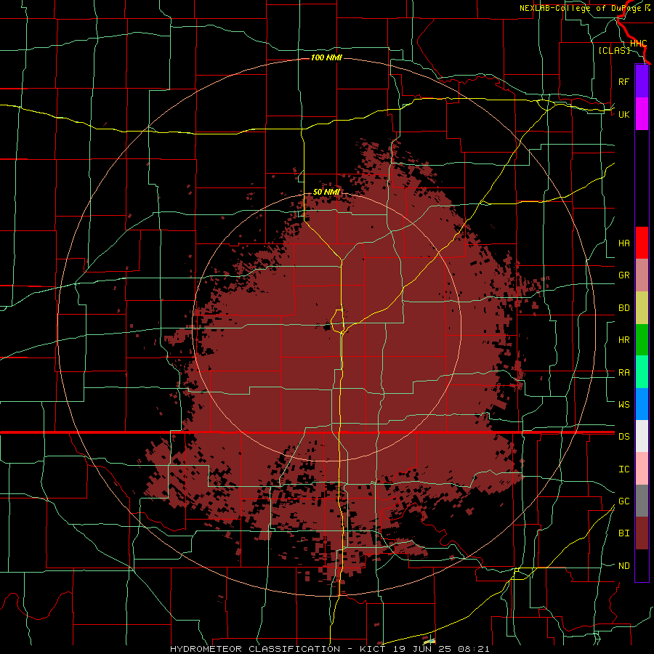Click the UK magenta legend swatch
Image resolution: width=654 pixels, height=654 pixels.
(x=642, y=114)
